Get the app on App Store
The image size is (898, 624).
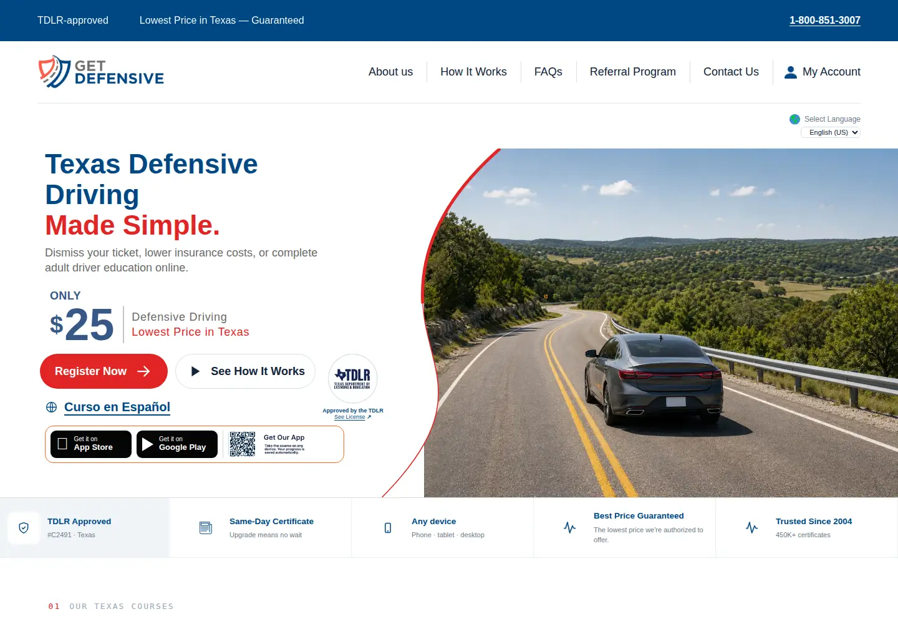pos(91,444)
